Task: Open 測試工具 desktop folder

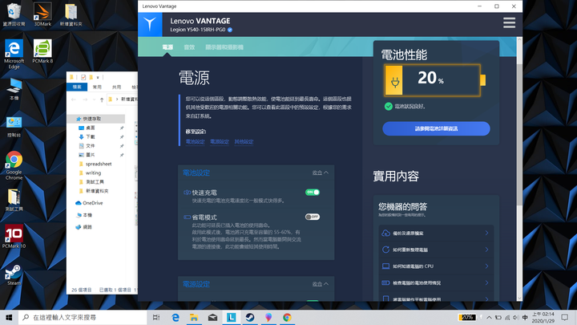Action: click(14, 200)
